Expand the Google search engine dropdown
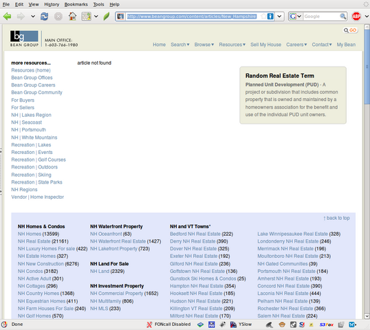The width and height of the screenshot is (370, 330). (x=296, y=16)
